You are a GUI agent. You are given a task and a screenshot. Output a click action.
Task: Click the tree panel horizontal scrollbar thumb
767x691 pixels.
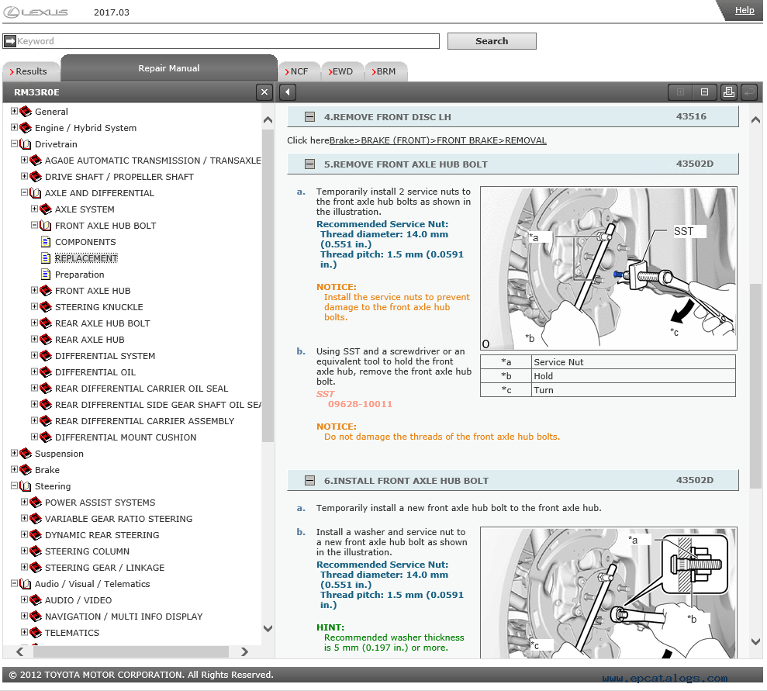(130, 651)
